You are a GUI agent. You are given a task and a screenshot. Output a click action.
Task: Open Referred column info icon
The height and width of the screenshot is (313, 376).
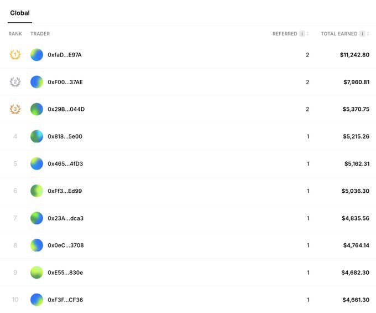[x=302, y=34]
